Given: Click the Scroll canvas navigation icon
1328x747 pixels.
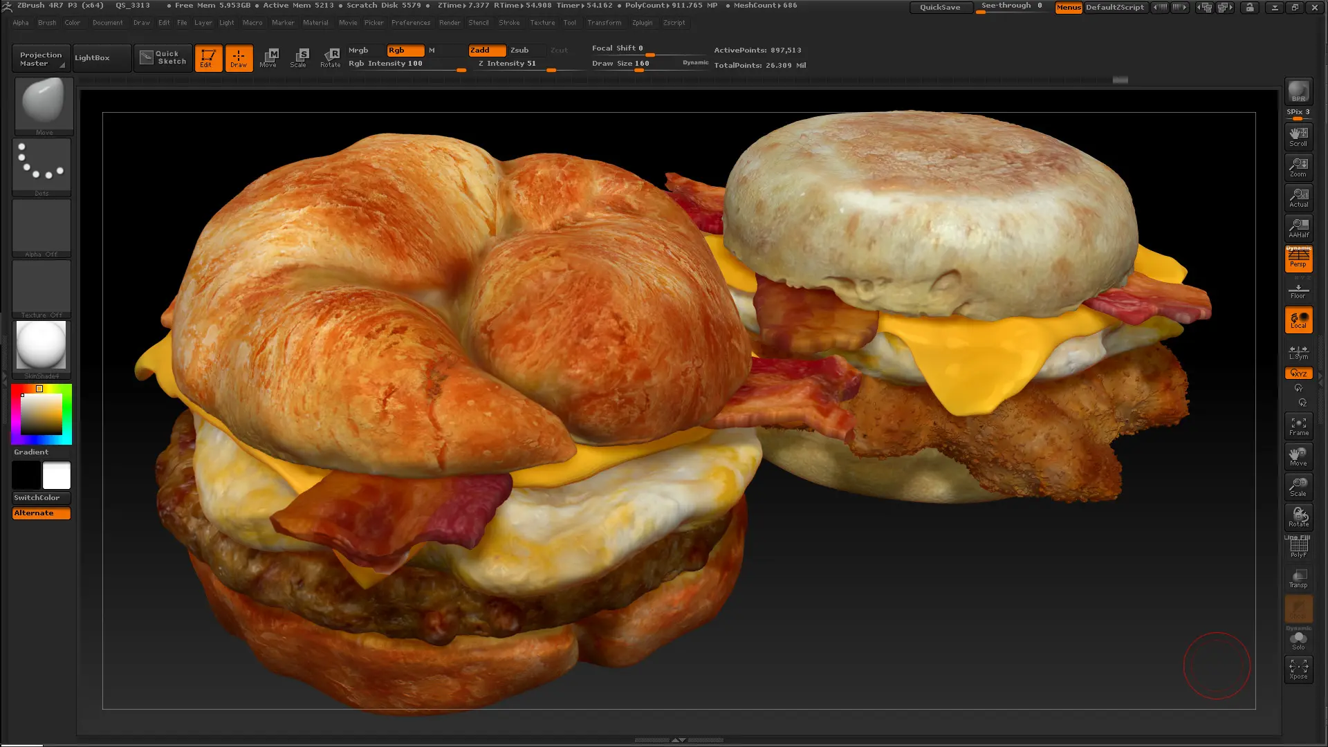Looking at the screenshot, I should tap(1298, 137).
